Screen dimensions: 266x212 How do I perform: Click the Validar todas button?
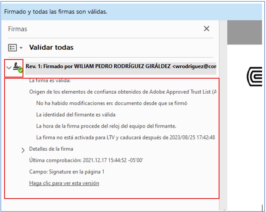(x=51, y=47)
